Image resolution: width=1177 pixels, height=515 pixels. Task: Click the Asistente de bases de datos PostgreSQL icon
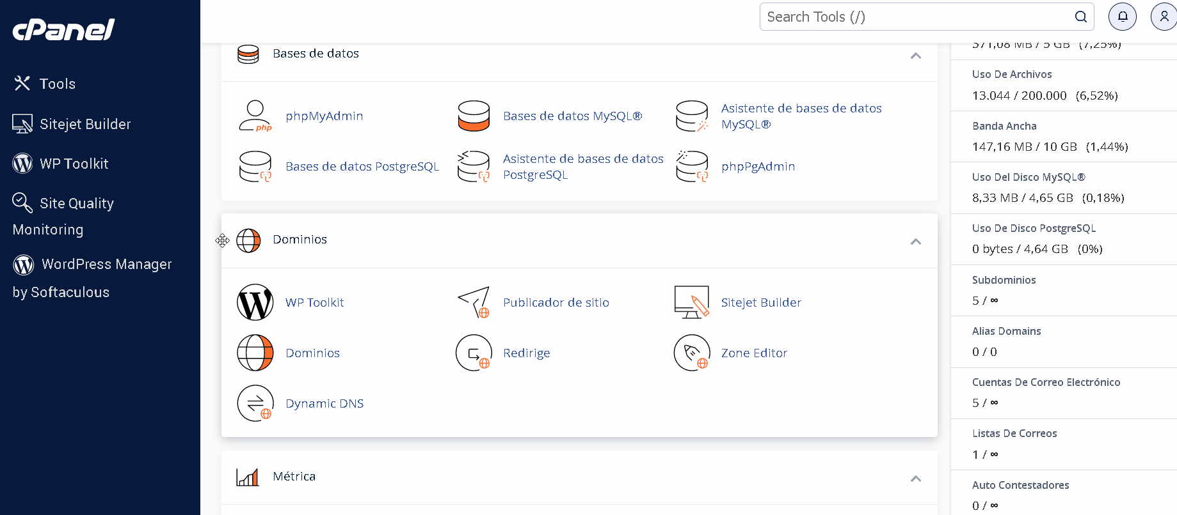coord(474,166)
